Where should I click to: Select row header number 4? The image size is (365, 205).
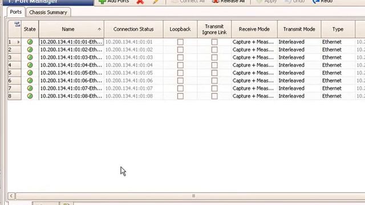coord(14,65)
